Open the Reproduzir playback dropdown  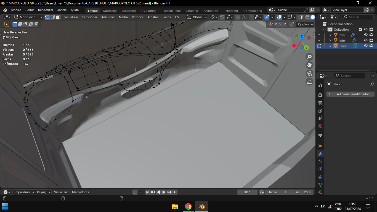(x=24, y=192)
